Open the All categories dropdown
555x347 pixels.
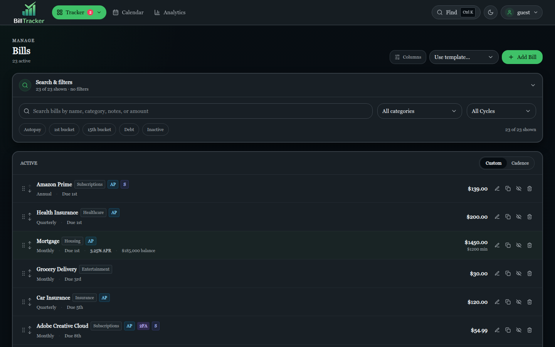[x=420, y=111]
